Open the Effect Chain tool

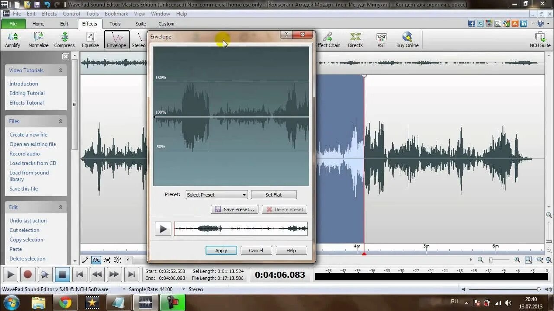tap(328, 40)
